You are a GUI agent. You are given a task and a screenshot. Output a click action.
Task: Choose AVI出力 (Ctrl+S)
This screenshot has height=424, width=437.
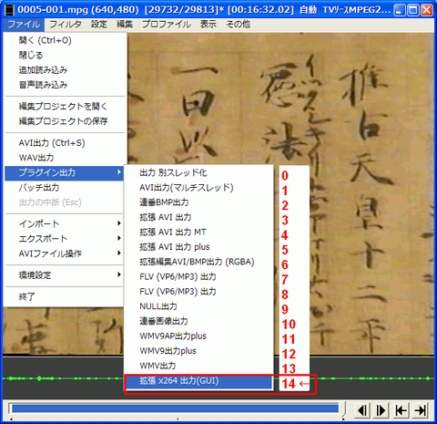click(x=64, y=142)
